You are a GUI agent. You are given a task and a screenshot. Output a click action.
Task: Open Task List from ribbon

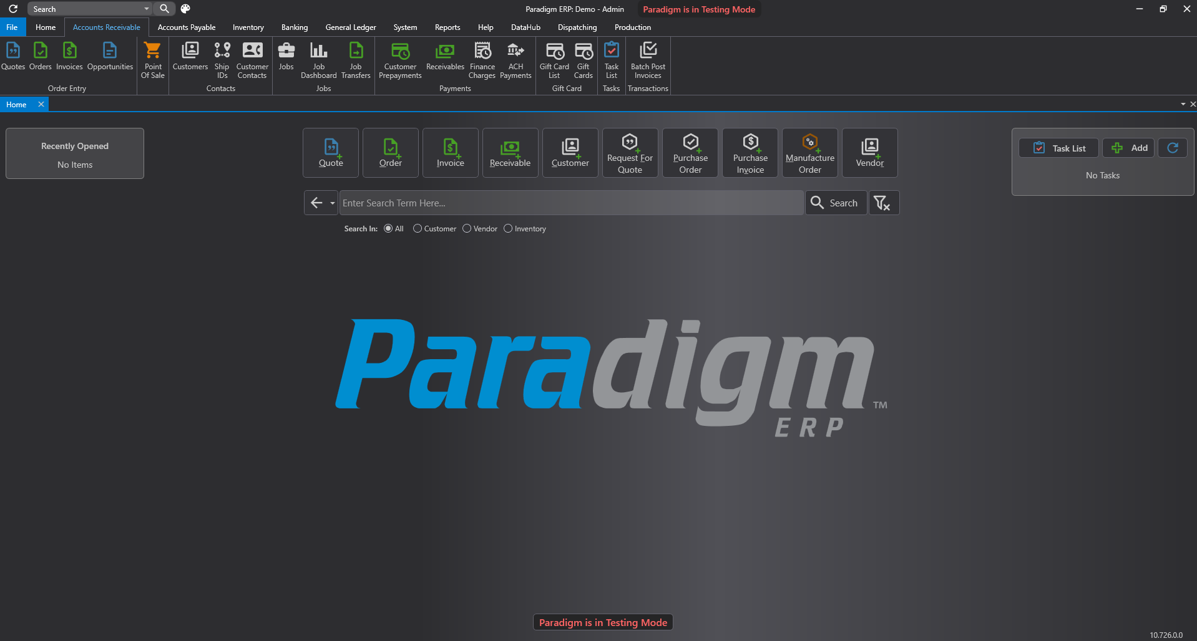(x=612, y=60)
